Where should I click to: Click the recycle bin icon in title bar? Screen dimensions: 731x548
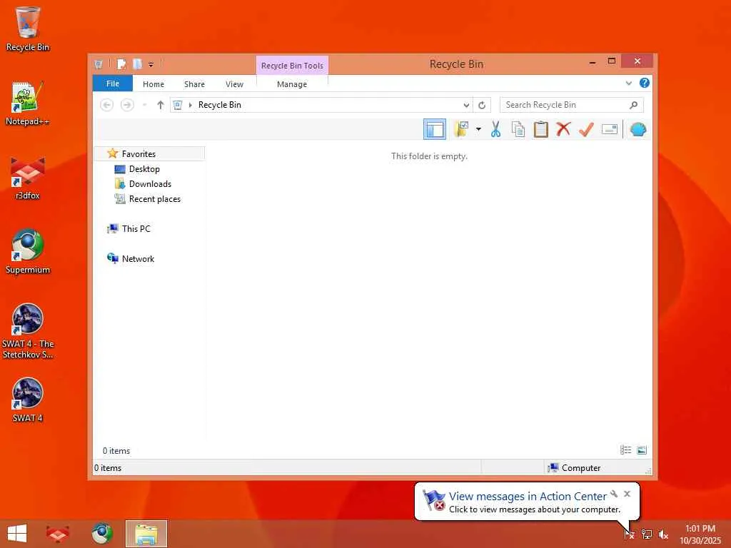pos(99,64)
